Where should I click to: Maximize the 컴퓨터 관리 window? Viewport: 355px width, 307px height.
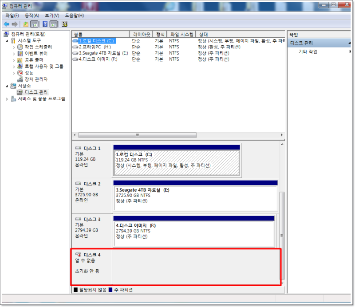click(x=334, y=5)
